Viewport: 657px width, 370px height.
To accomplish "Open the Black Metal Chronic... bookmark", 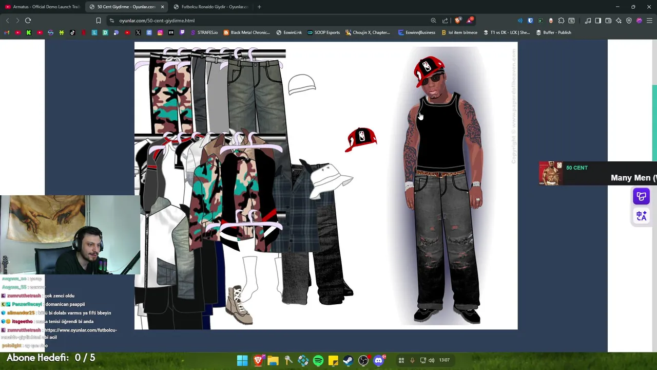I will [x=246, y=32].
